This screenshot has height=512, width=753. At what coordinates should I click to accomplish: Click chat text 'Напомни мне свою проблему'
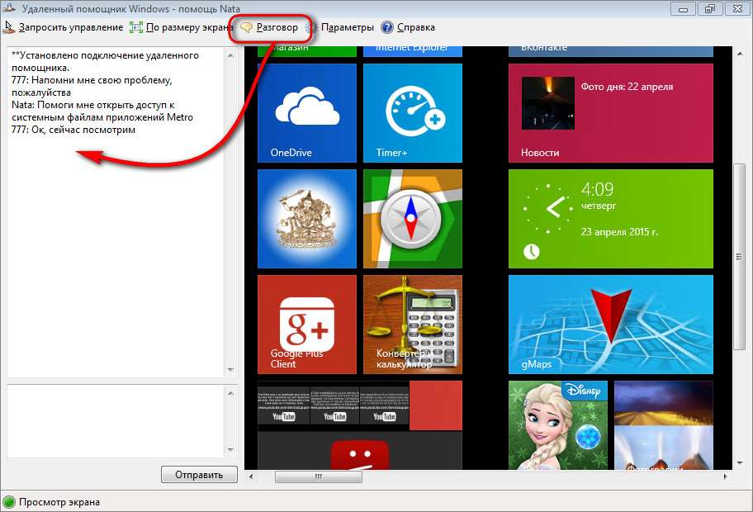click(x=102, y=80)
